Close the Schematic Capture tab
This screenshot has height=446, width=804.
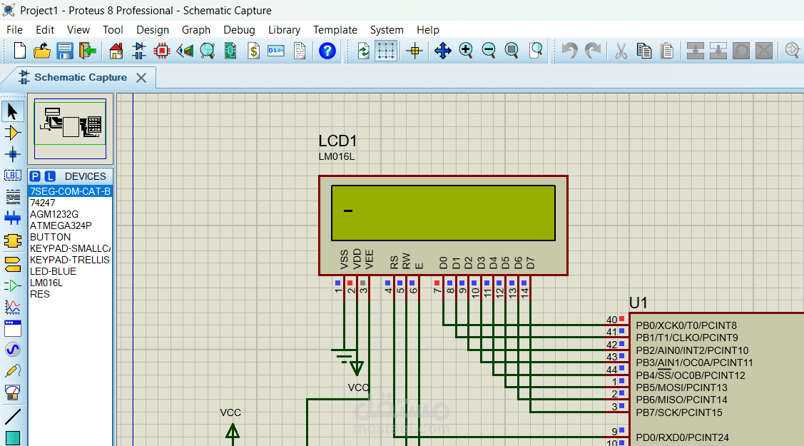[141, 77]
